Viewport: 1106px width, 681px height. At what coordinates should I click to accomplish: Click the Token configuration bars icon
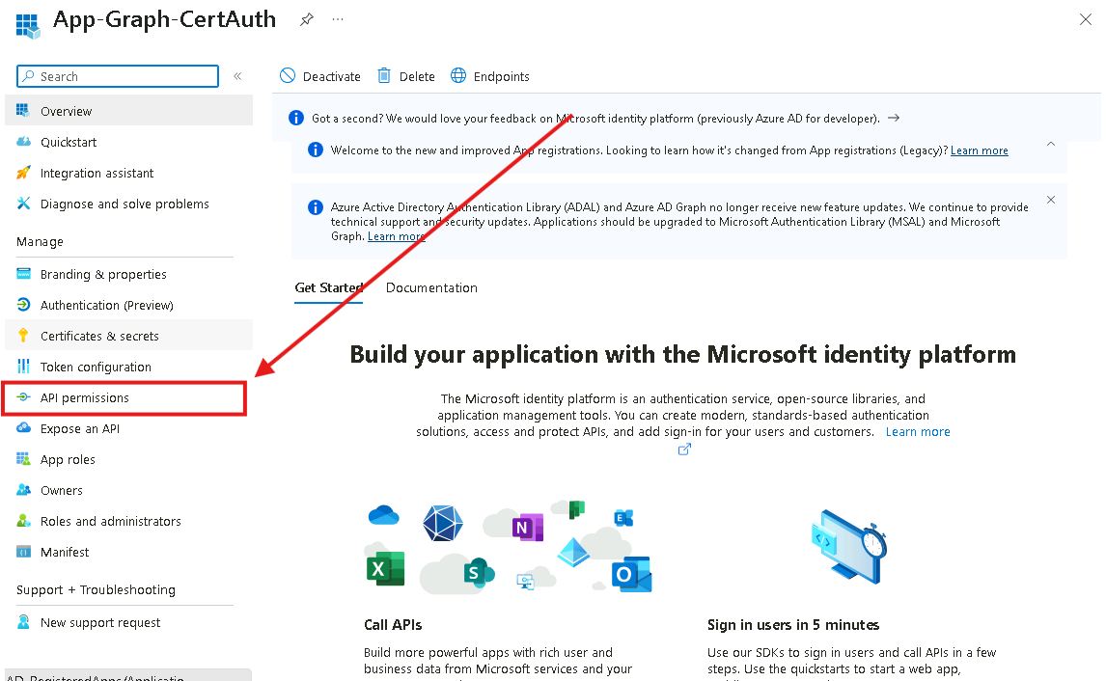23,366
